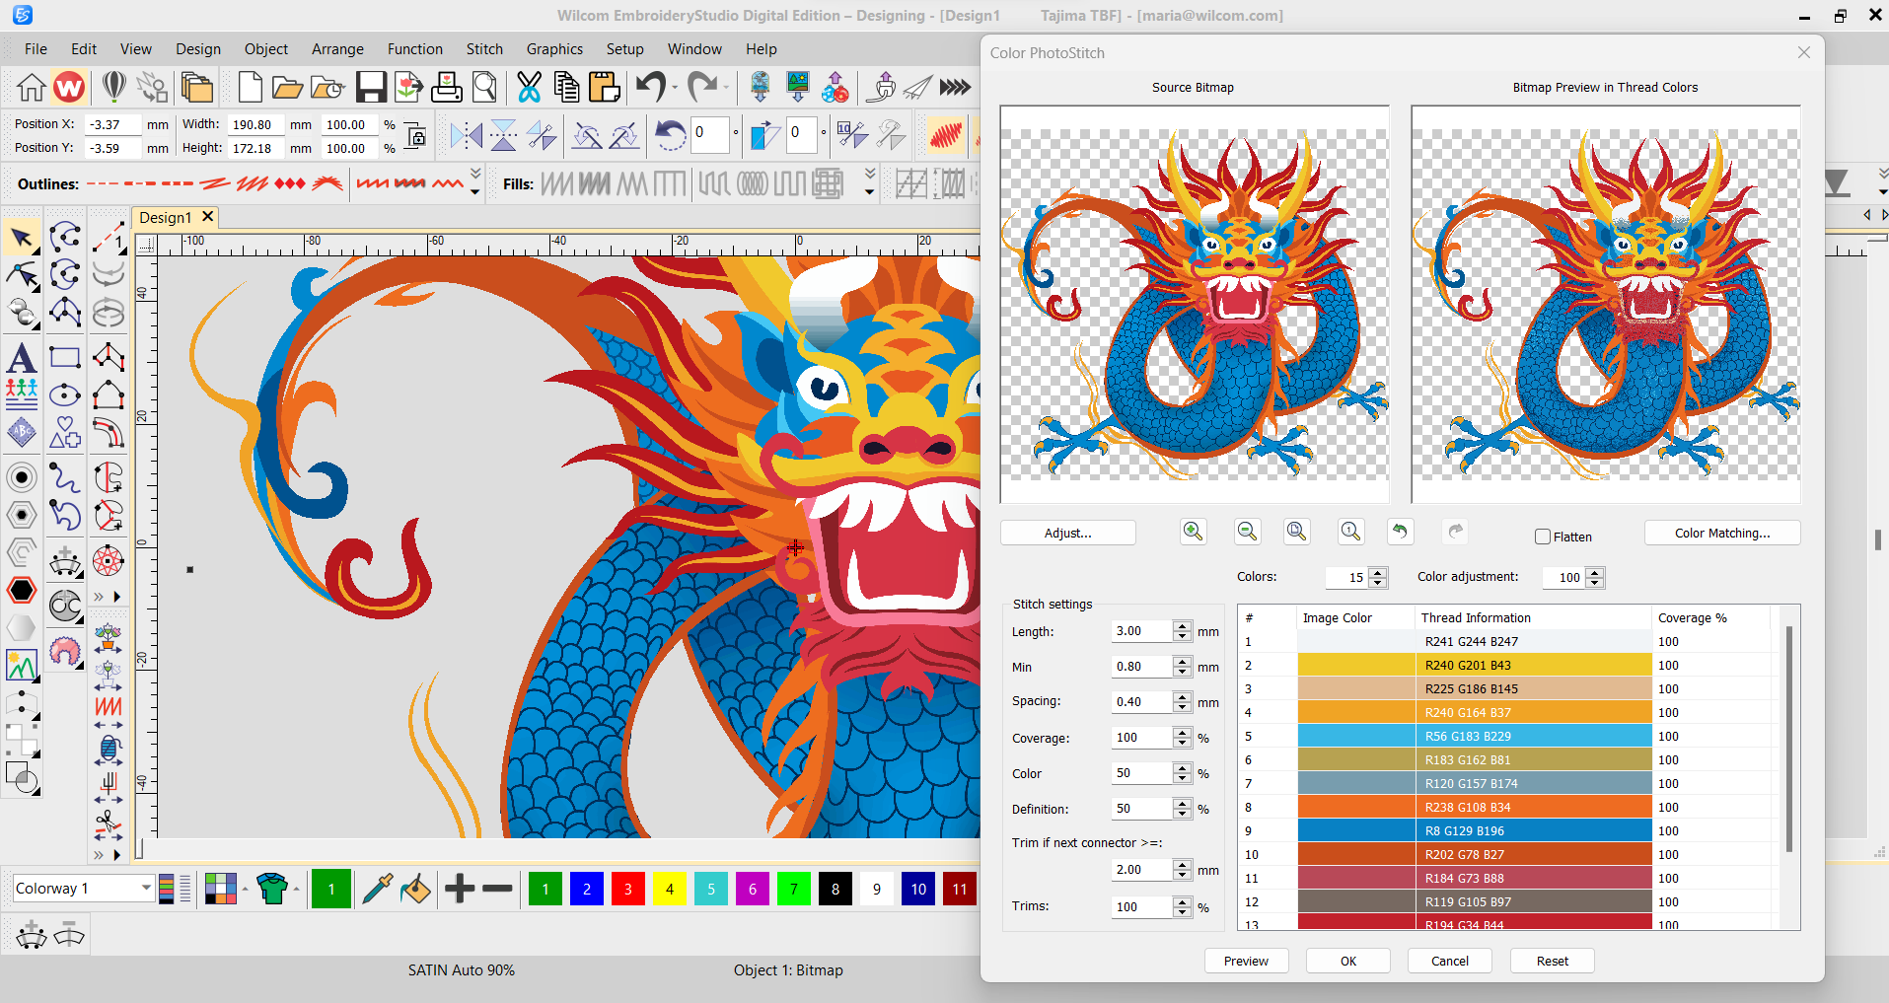This screenshot has height=1003, width=1889.
Task: Click the lock aspect ratio toggle near Width field
Action: [413, 135]
